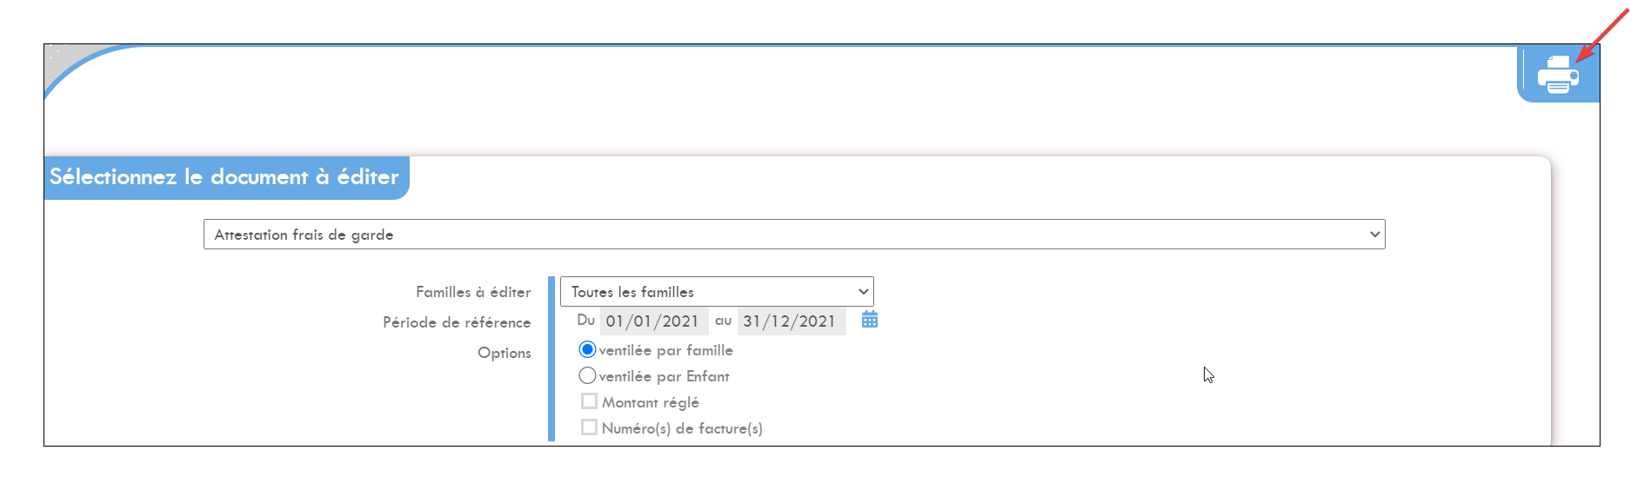The height and width of the screenshot is (490, 1644).
Task: Click the 'ventilée par Enfant' label text
Action: 664,376
